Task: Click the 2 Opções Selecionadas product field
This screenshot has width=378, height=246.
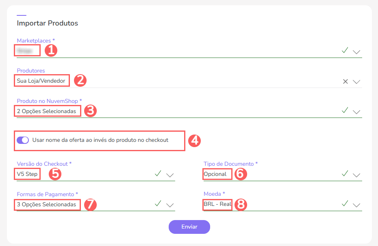Action: click(x=46, y=111)
